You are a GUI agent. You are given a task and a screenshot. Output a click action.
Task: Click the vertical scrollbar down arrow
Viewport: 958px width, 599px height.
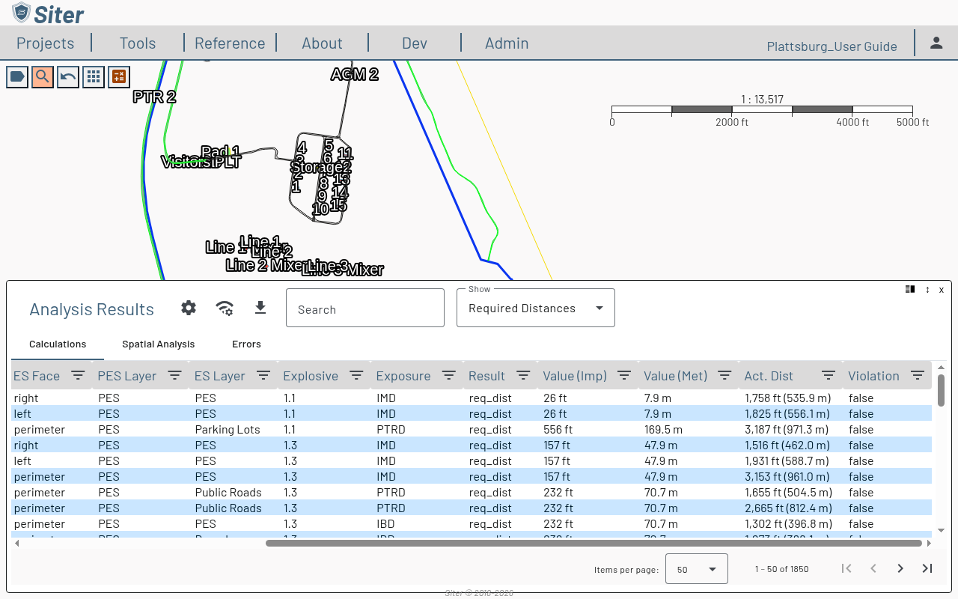pyautogui.click(x=942, y=530)
